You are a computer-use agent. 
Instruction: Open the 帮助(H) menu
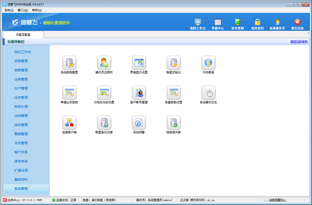(37, 10)
